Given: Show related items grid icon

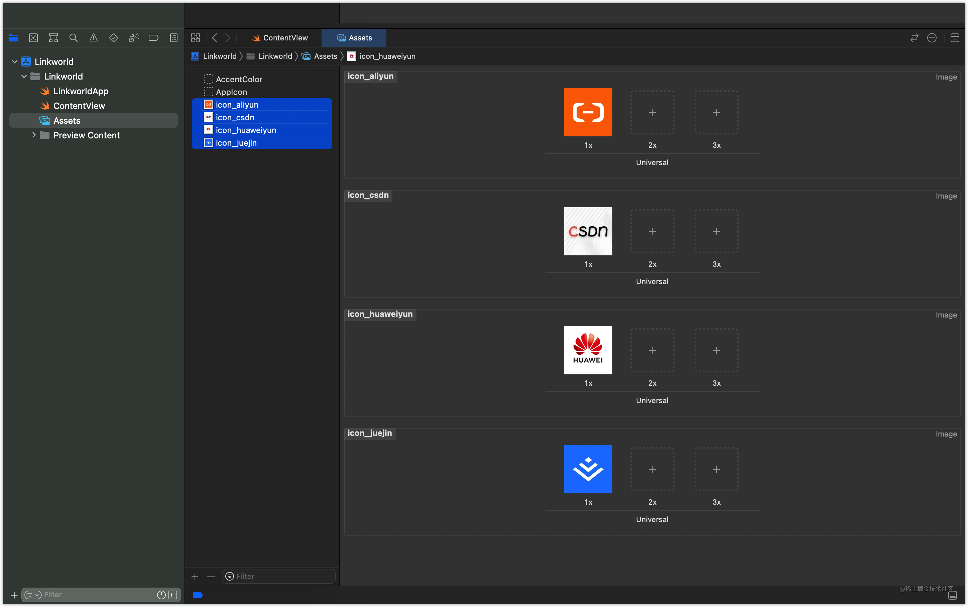Looking at the screenshot, I should point(196,38).
